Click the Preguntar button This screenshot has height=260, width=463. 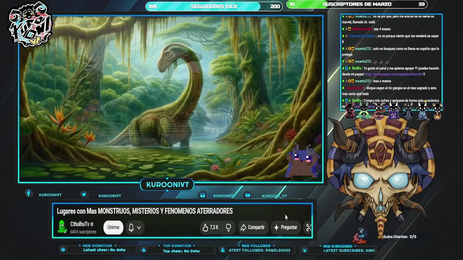pyautogui.click(x=285, y=227)
